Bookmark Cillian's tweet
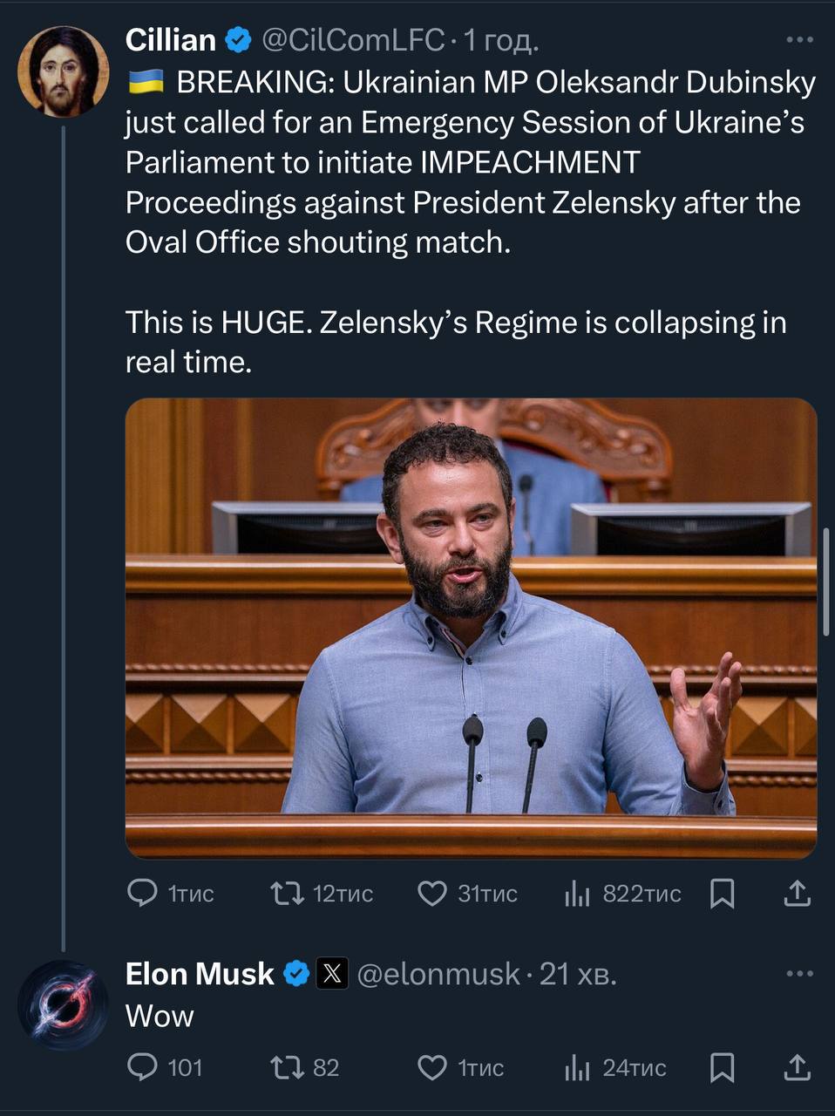835x1116 pixels. pos(723,893)
